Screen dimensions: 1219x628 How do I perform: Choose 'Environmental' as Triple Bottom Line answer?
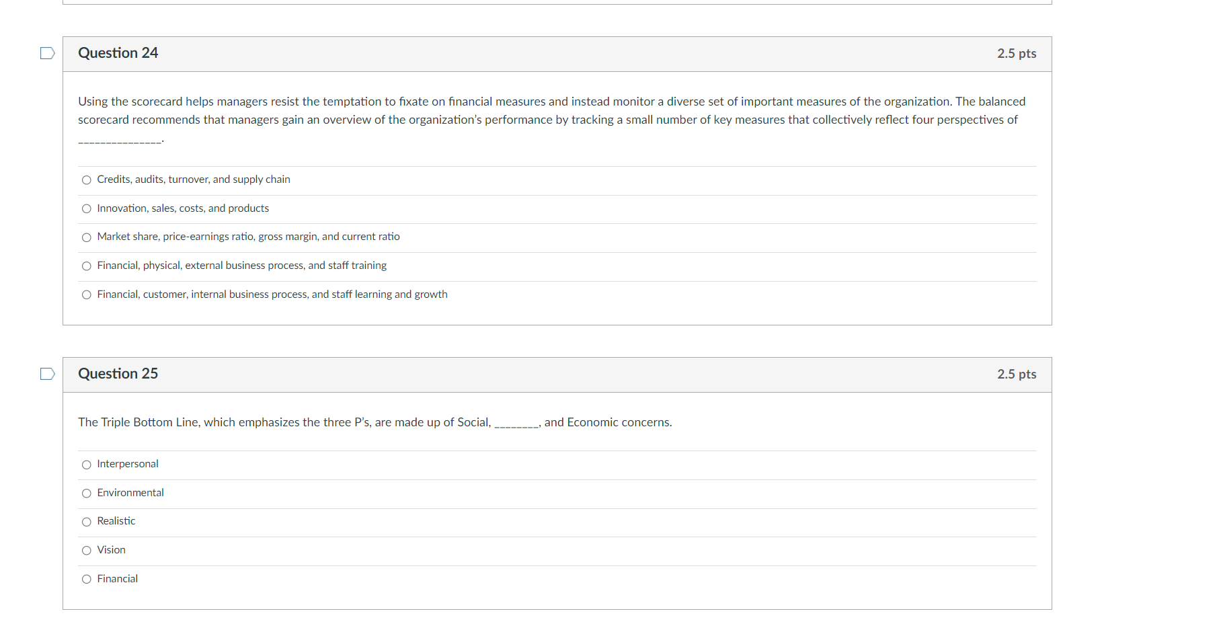coord(86,493)
